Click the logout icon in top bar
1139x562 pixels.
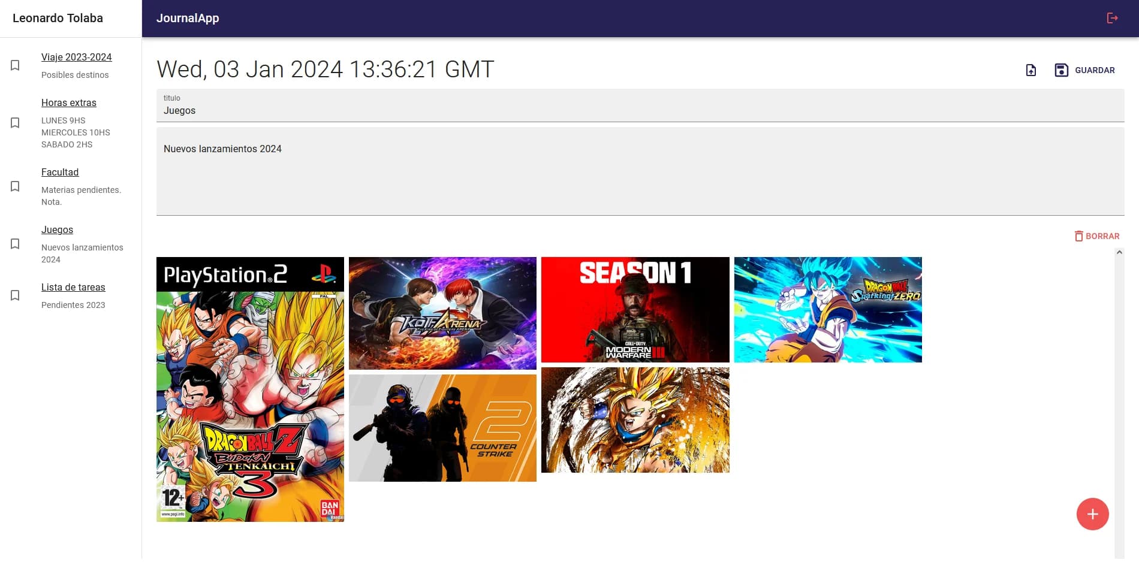click(1112, 18)
